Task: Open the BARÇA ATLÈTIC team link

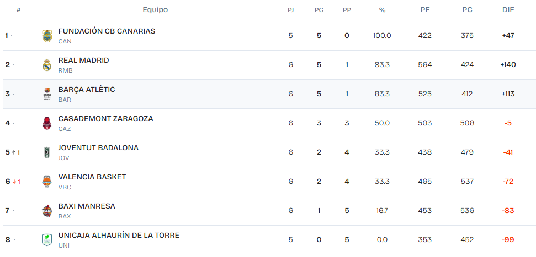Action: tap(86, 90)
